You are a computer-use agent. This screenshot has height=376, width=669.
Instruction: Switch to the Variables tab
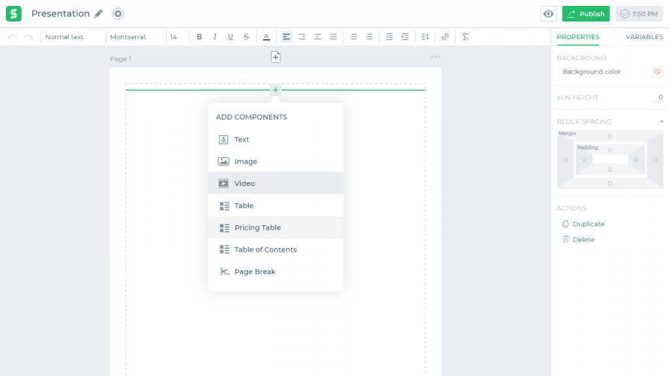[x=644, y=37]
